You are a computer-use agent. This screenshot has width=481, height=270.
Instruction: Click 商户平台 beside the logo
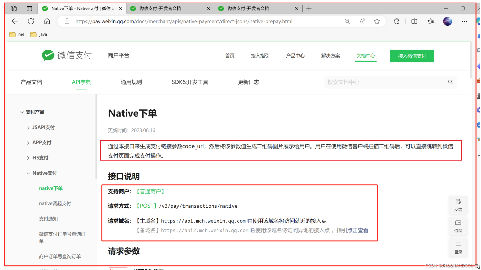point(119,55)
